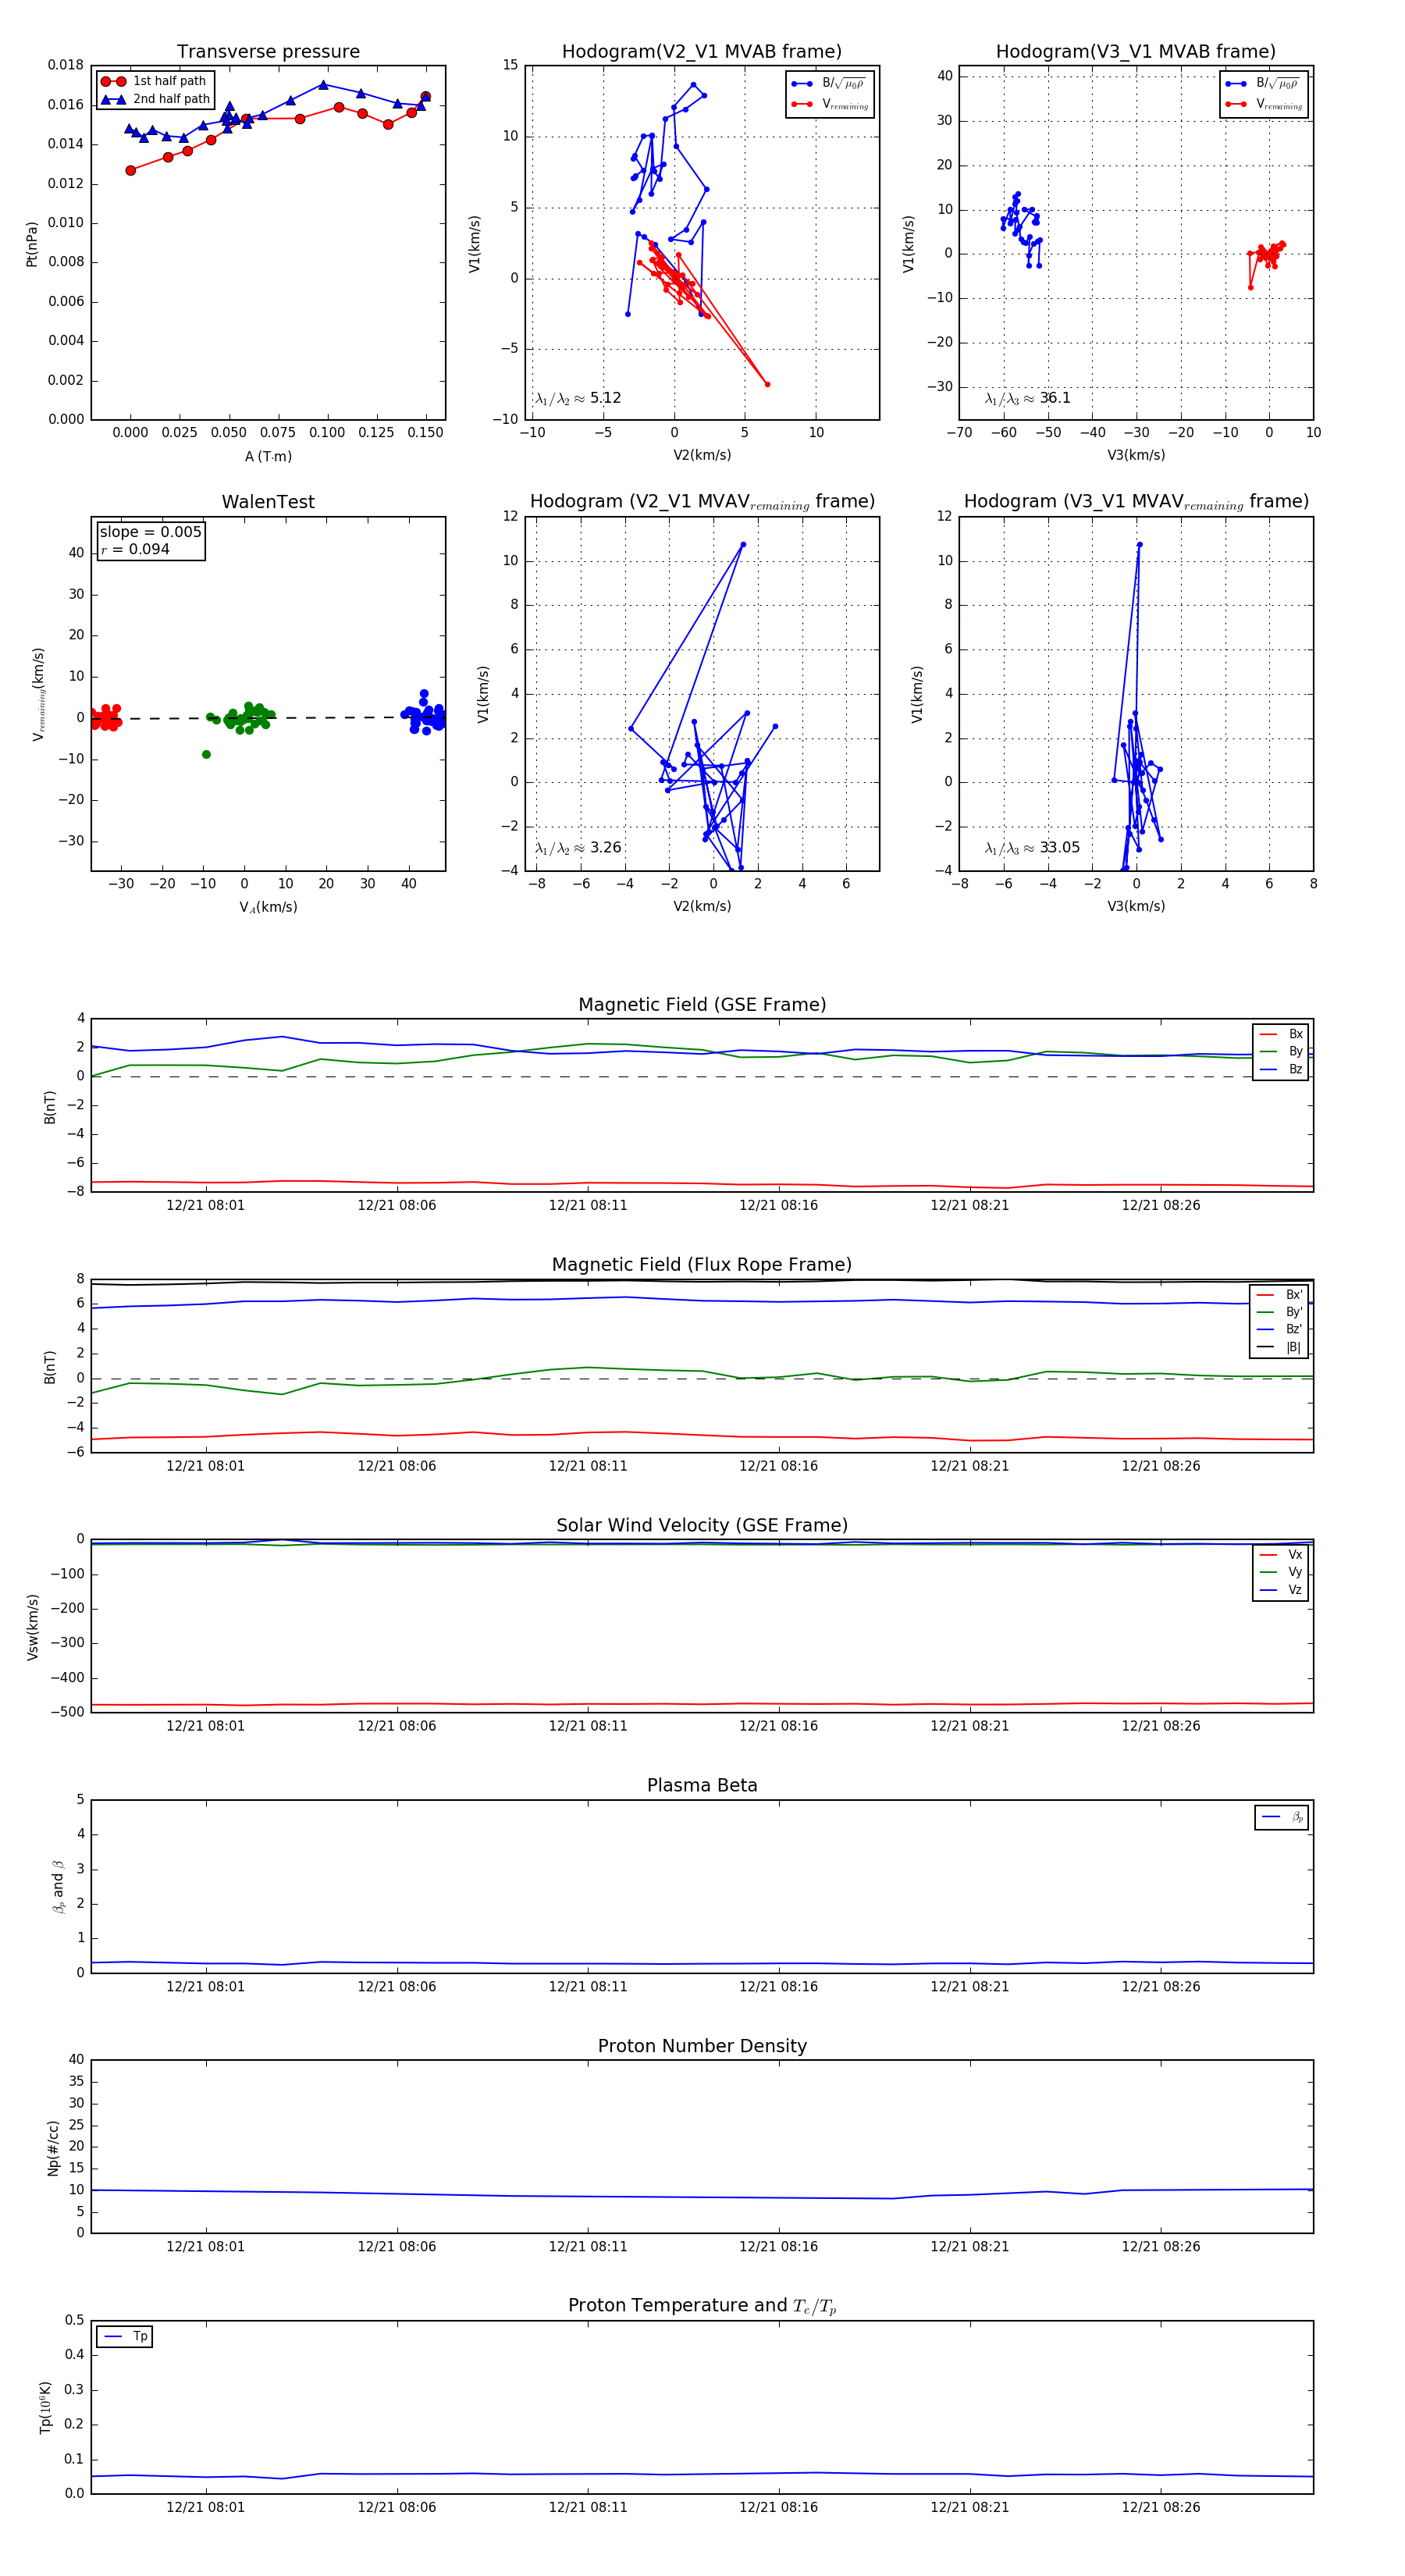Viewport: 1405px width, 2576px height.
Task: Click the "Magnetic Field (GSE Frame)" title
Action: (702, 1005)
